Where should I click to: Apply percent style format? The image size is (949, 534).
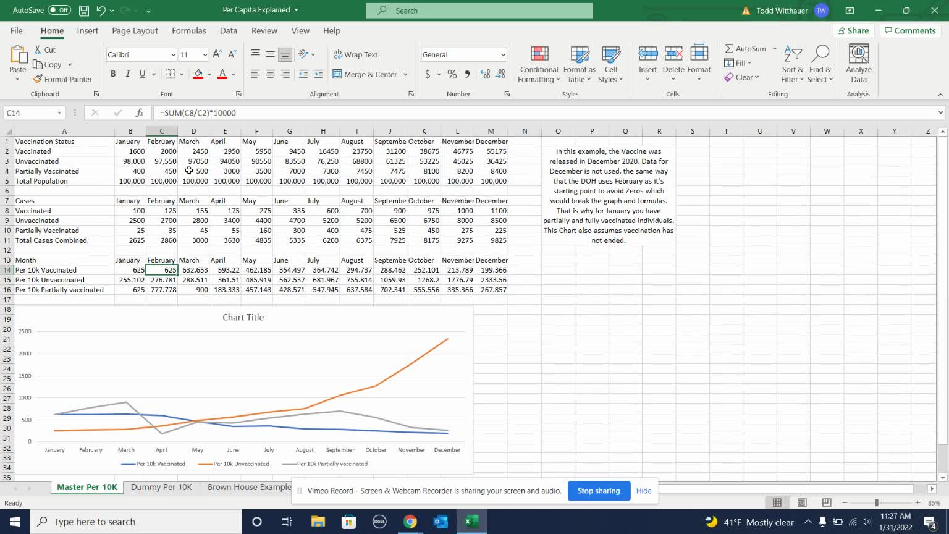(452, 74)
